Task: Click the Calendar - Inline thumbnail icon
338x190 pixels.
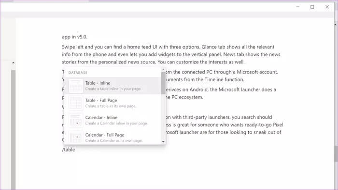Action: (75, 120)
